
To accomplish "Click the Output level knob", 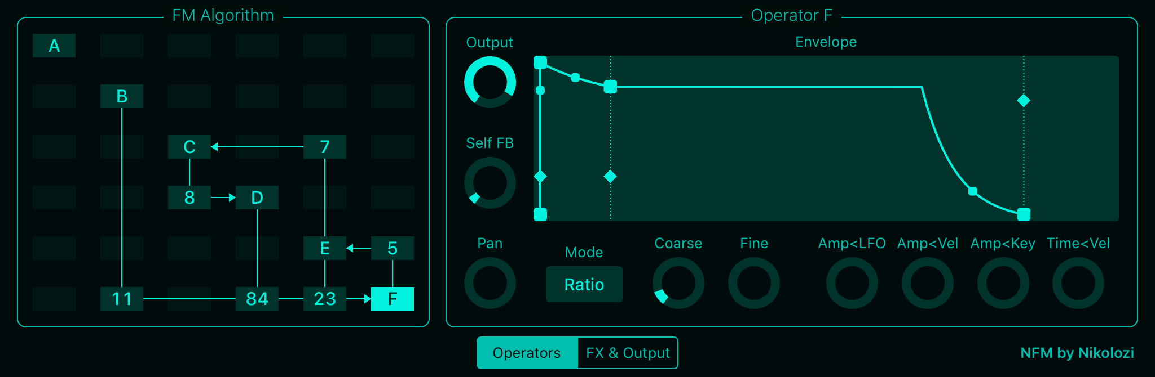I will tap(490, 82).
